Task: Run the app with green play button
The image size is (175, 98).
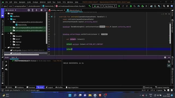Action: pyautogui.click(x=119, y=6)
